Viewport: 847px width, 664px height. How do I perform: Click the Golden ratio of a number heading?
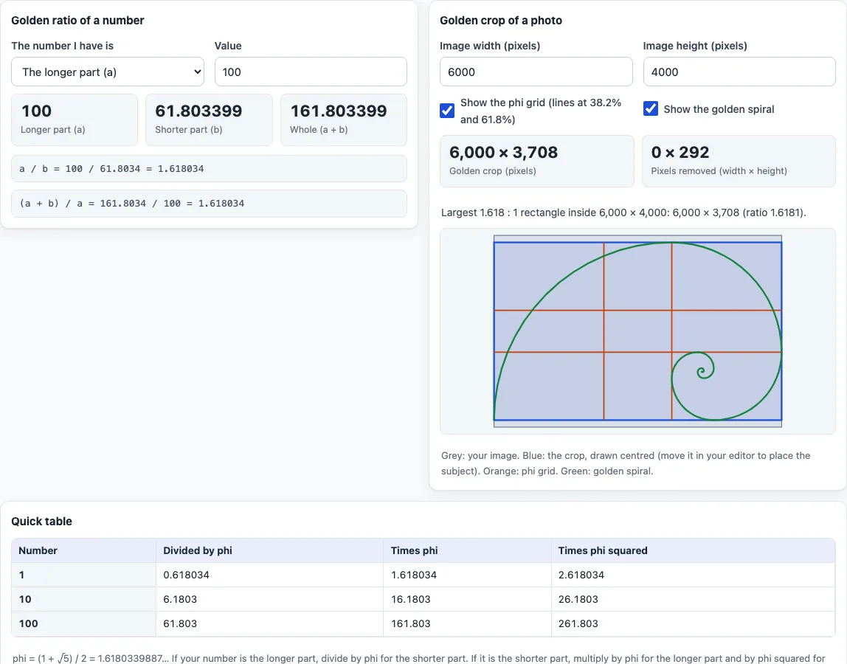[x=77, y=21]
